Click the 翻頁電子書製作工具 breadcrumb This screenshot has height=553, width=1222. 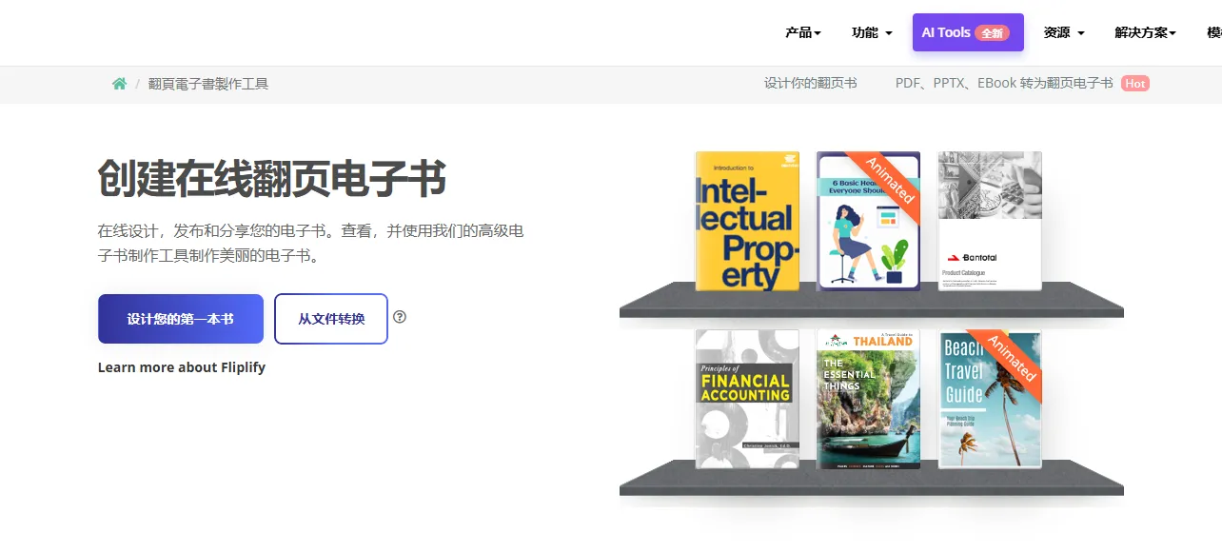tap(208, 84)
